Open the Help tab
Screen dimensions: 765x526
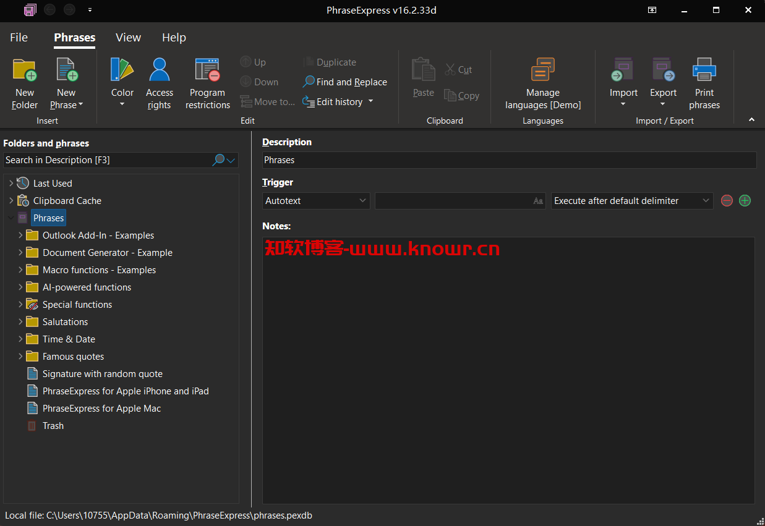[174, 38]
